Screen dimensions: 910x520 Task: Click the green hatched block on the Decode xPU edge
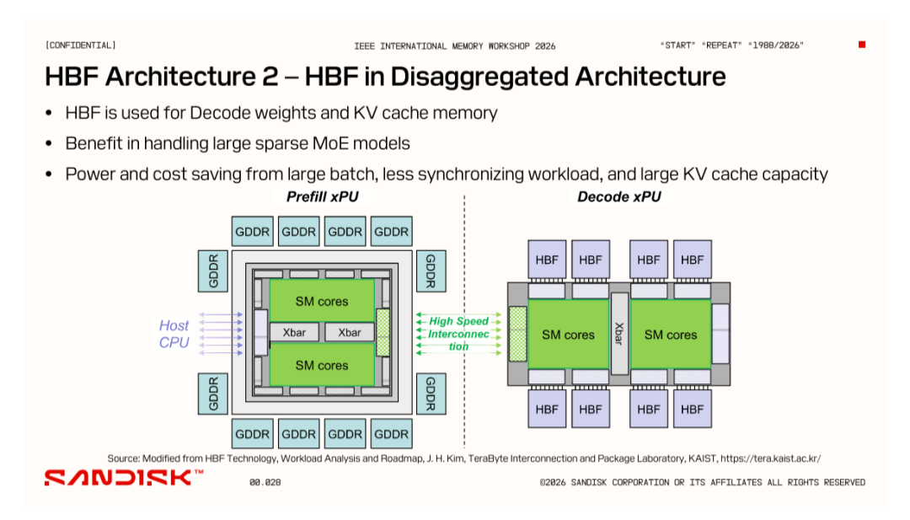point(517,335)
